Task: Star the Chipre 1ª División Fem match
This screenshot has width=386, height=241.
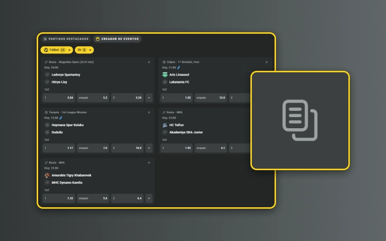Action: click(x=266, y=62)
